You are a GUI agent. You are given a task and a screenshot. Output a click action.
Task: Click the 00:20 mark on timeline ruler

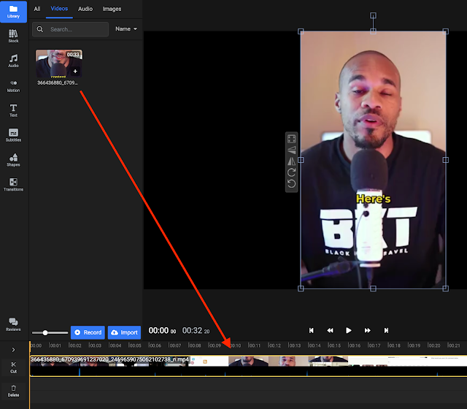click(x=434, y=345)
